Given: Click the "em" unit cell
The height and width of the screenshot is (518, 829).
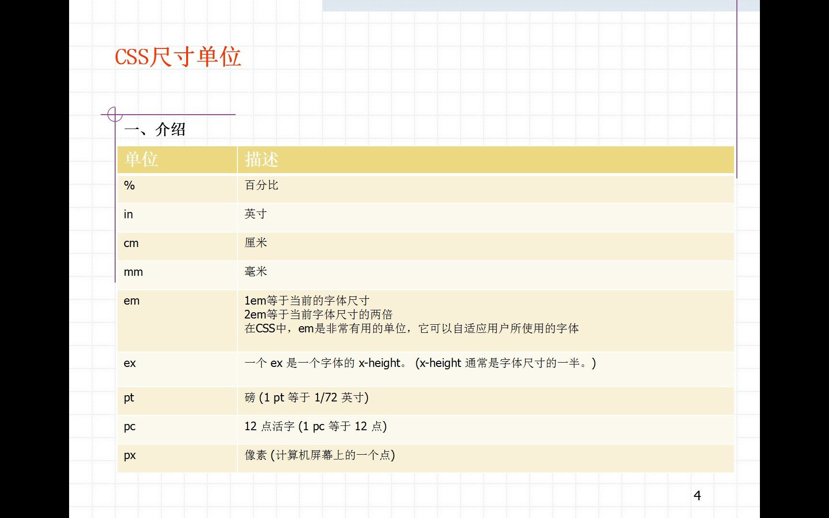Looking at the screenshot, I should (177, 320).
